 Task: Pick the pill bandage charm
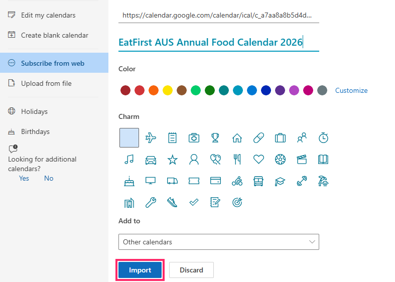[258, 137]
